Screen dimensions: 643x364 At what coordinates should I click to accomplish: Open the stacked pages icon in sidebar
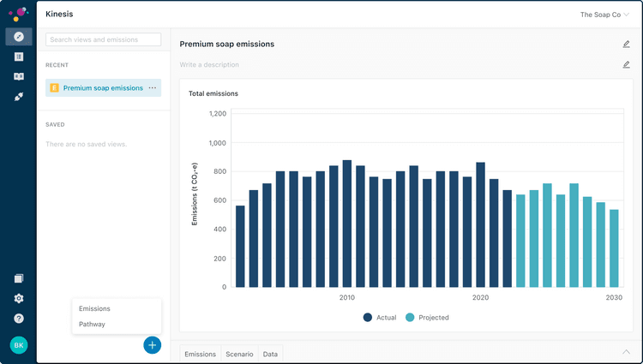click(x=19, y=278)
